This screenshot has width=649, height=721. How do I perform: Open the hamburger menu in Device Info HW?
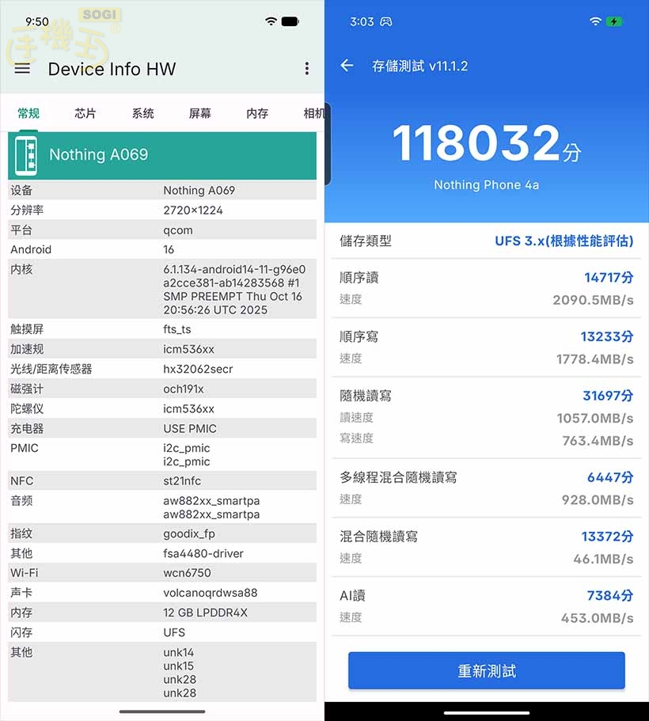(x=22, y=69)
